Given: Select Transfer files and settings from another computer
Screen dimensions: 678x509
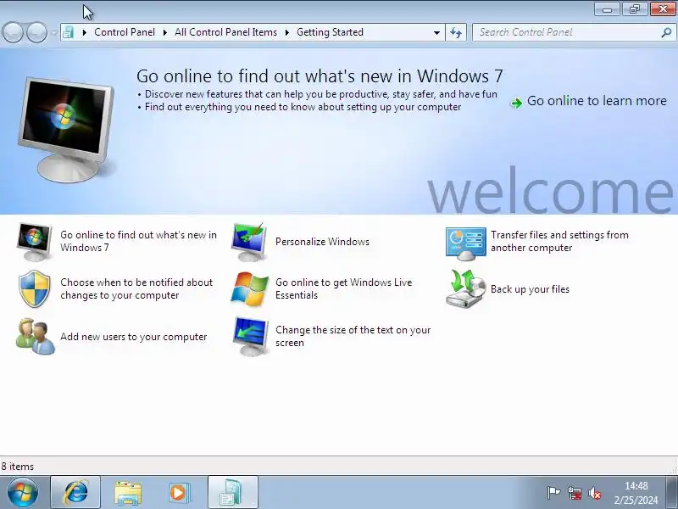Looking at the screenshot, I should coord(559,241).
